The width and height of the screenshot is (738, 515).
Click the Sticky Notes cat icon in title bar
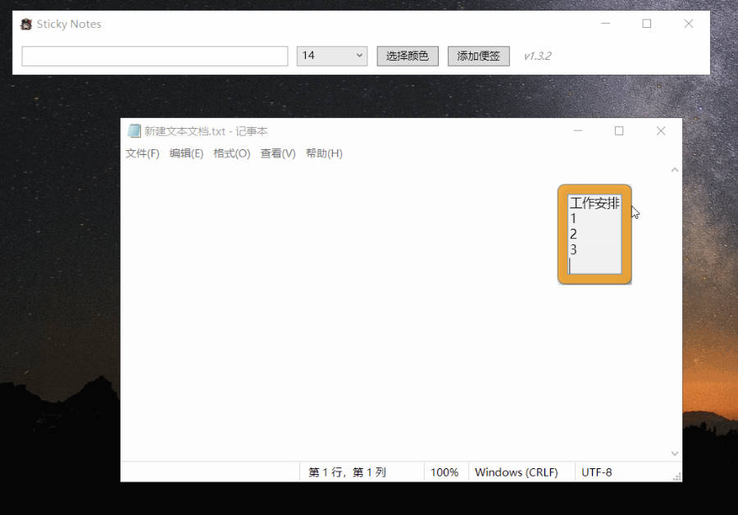tap(25, 24)
